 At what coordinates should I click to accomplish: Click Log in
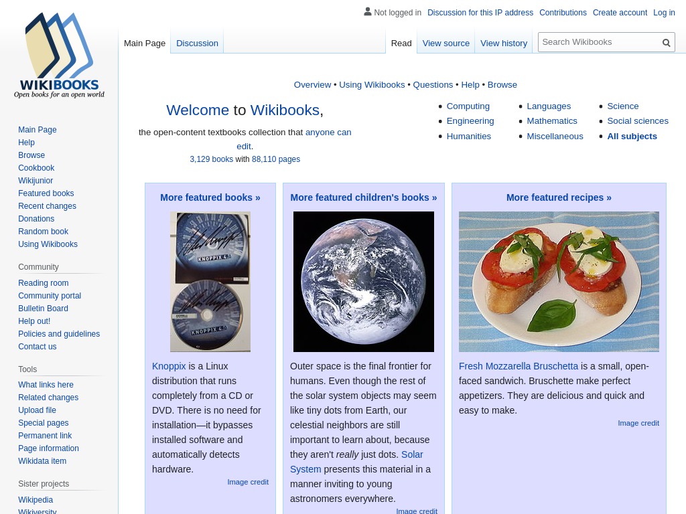coord(664,13)
